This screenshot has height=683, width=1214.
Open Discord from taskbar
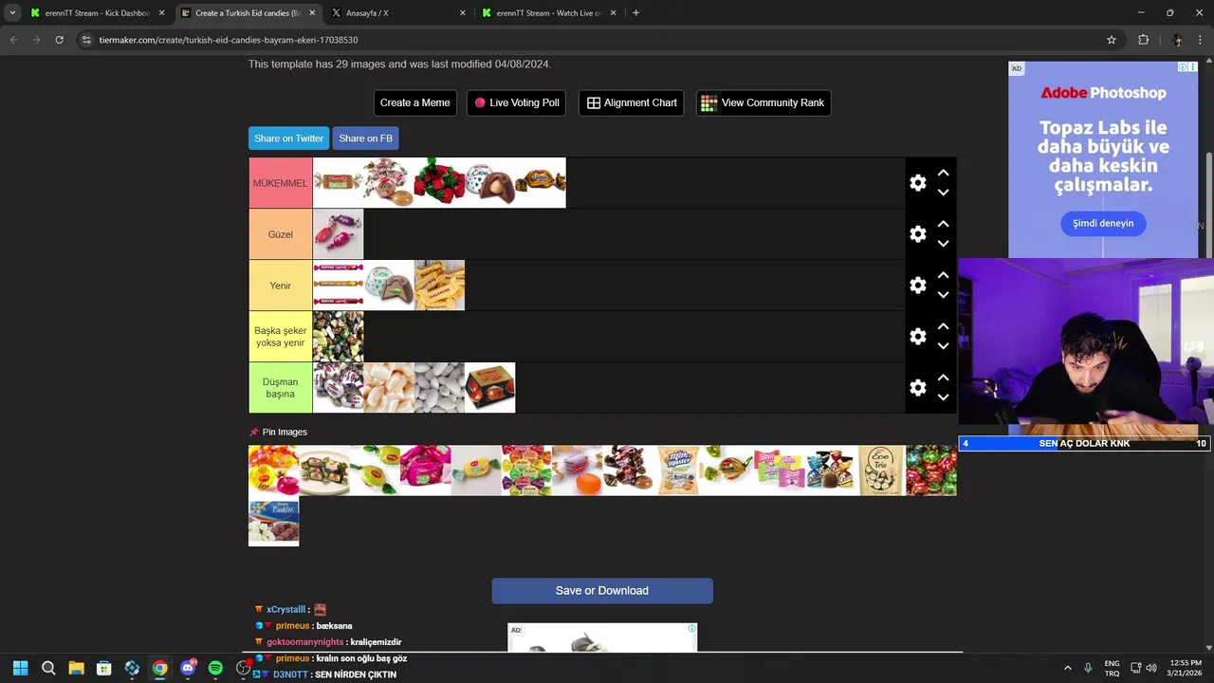click(x=188, y=668)
